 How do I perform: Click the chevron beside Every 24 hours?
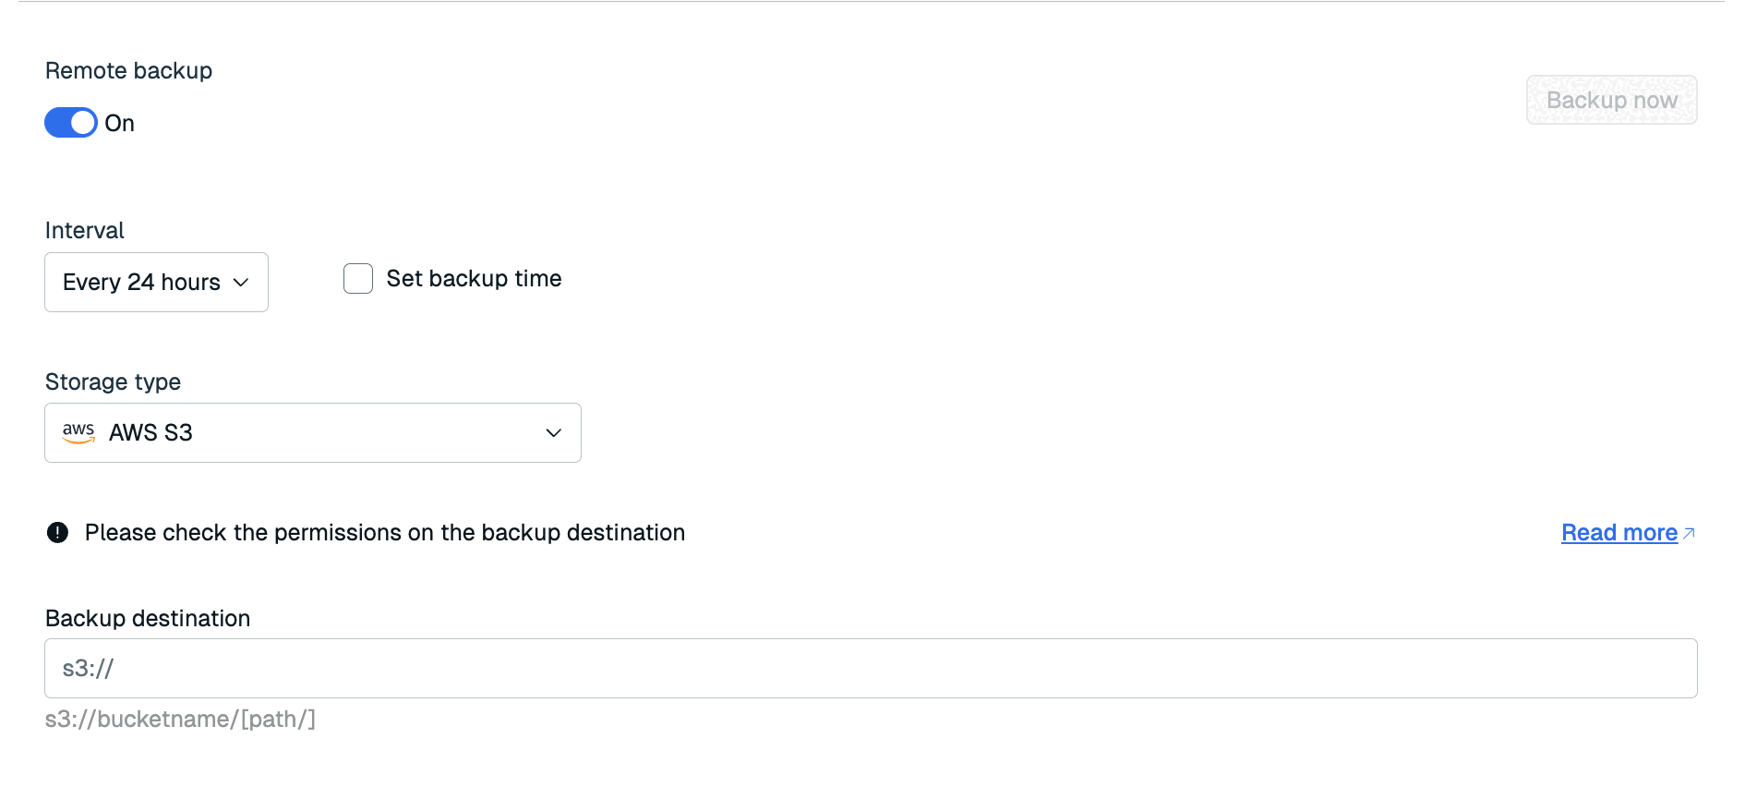[x=241, y=283]
